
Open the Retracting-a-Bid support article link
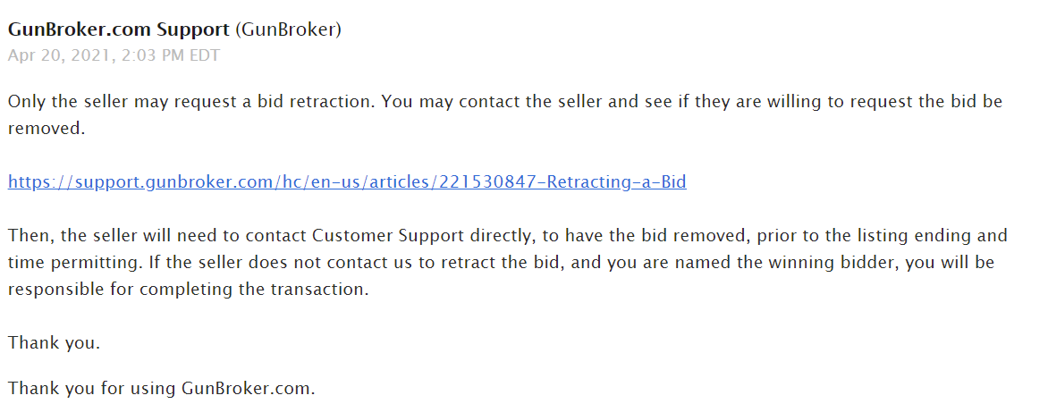(347, 182)
